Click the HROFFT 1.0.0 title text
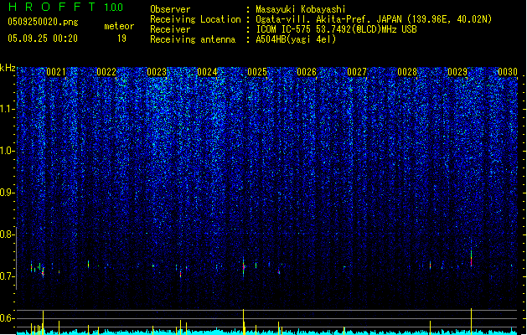527x335 pixels. (x=66, y=7)
